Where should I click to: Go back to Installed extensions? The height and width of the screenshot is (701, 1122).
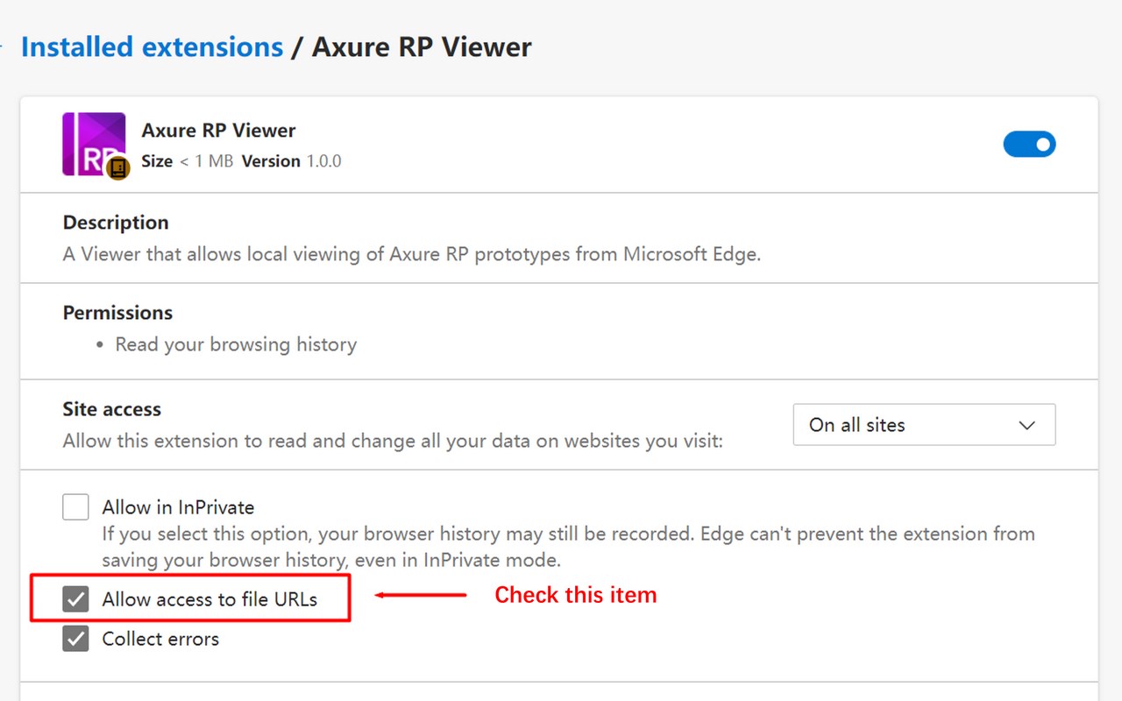[152, 46]
